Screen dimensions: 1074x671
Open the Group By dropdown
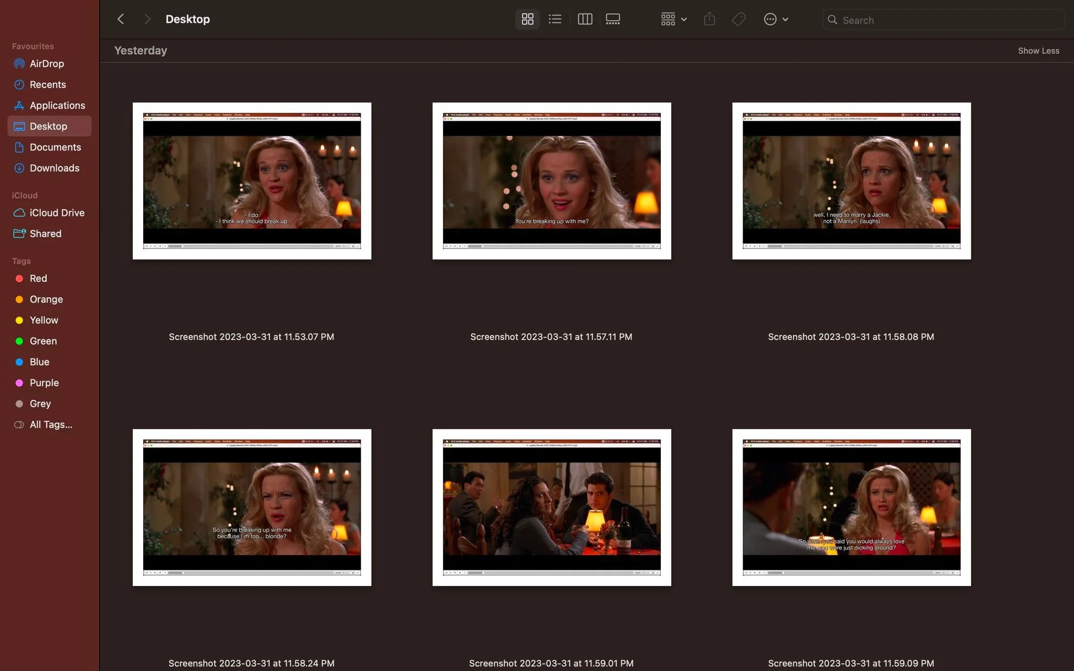(674, 19)
